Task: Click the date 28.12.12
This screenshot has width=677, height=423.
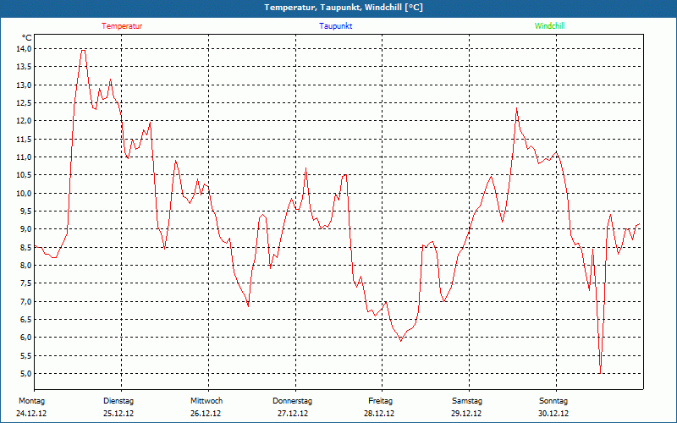Action: pos(379,414)
